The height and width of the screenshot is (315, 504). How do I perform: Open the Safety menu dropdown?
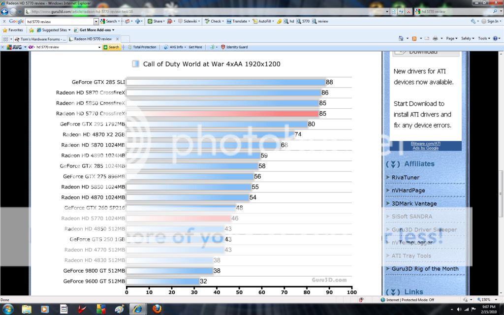(468, 38)
